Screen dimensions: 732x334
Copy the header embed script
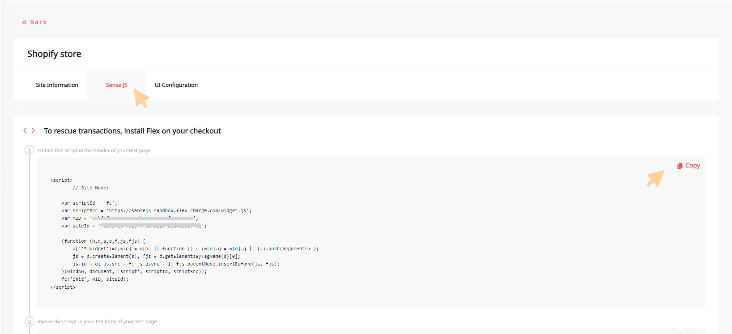(689, 166)
